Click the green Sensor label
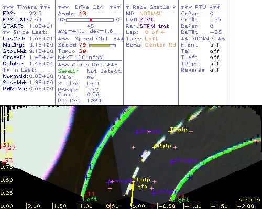 (68, 71)
